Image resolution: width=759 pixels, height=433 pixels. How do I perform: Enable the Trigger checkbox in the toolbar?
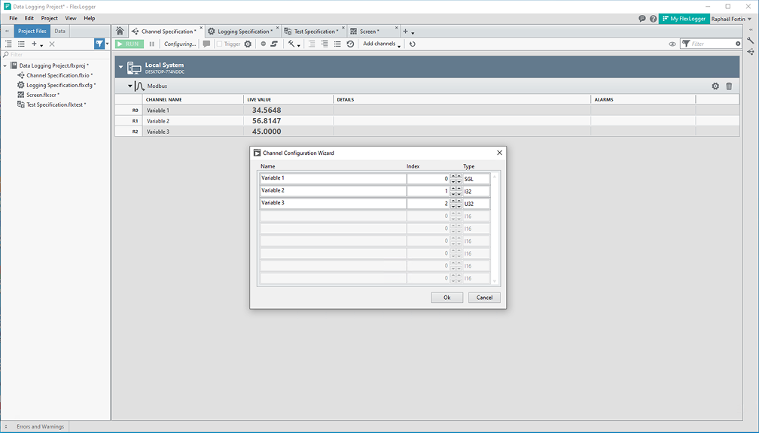(x=221, y=44)
